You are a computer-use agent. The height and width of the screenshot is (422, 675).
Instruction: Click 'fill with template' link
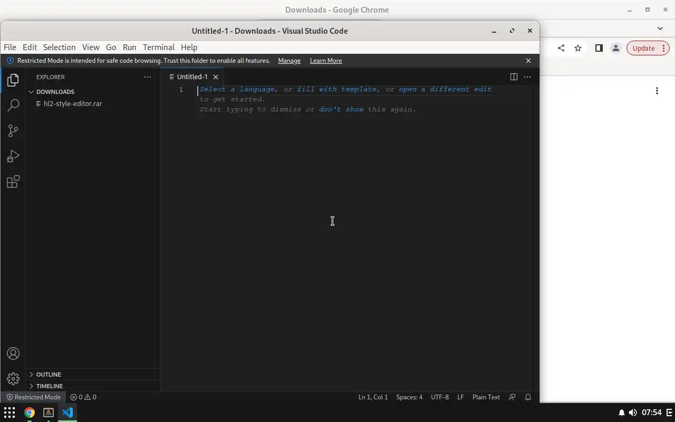point(337,89)
